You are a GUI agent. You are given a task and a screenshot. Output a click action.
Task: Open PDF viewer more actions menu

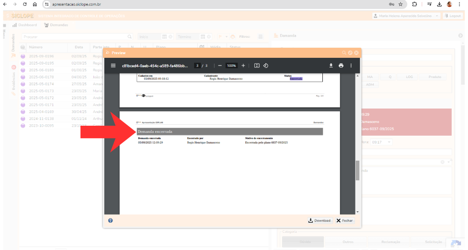[x=351, y=65]
